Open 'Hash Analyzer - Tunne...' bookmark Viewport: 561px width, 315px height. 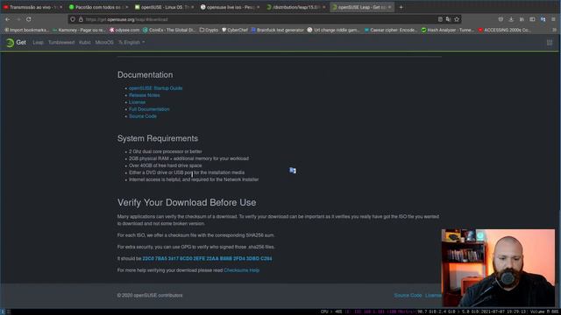coord(448,30)
